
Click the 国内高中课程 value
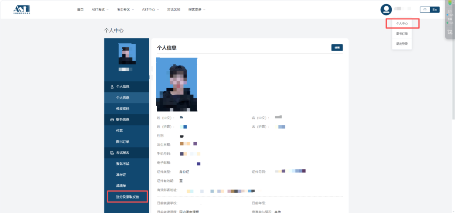point(189,212)
